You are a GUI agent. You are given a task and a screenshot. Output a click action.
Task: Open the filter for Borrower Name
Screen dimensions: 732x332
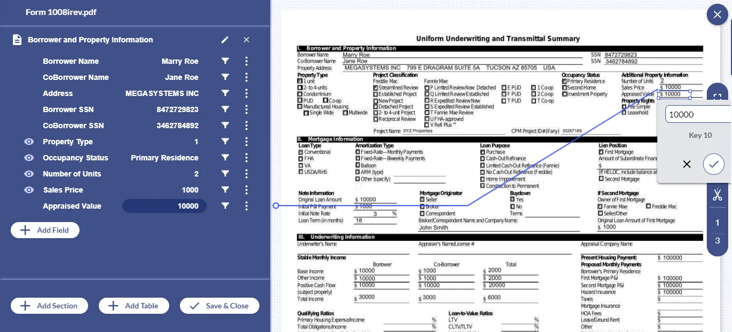225,61
